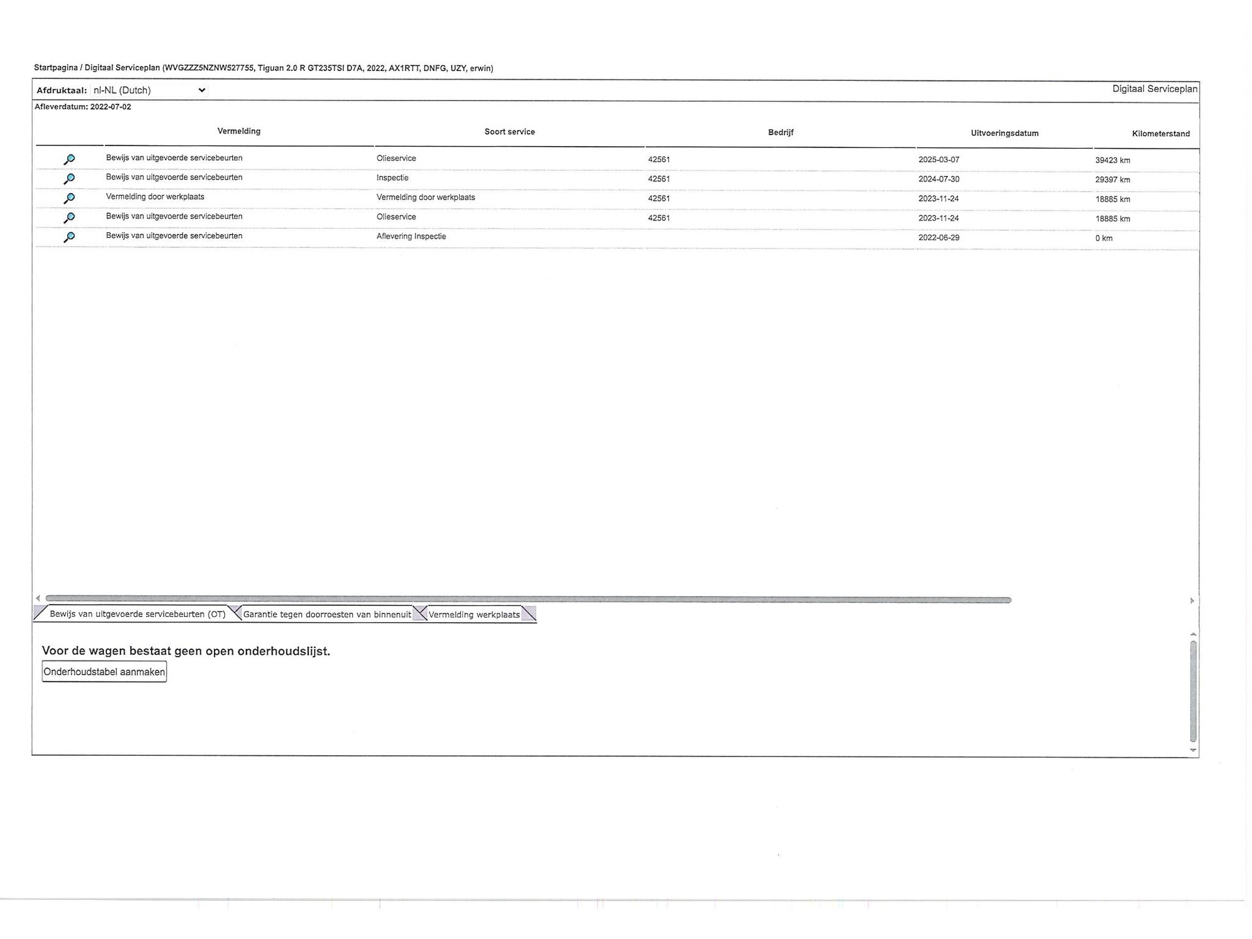
Task: Click Startpagina breadcrumb link
Action: pos(55,68)
